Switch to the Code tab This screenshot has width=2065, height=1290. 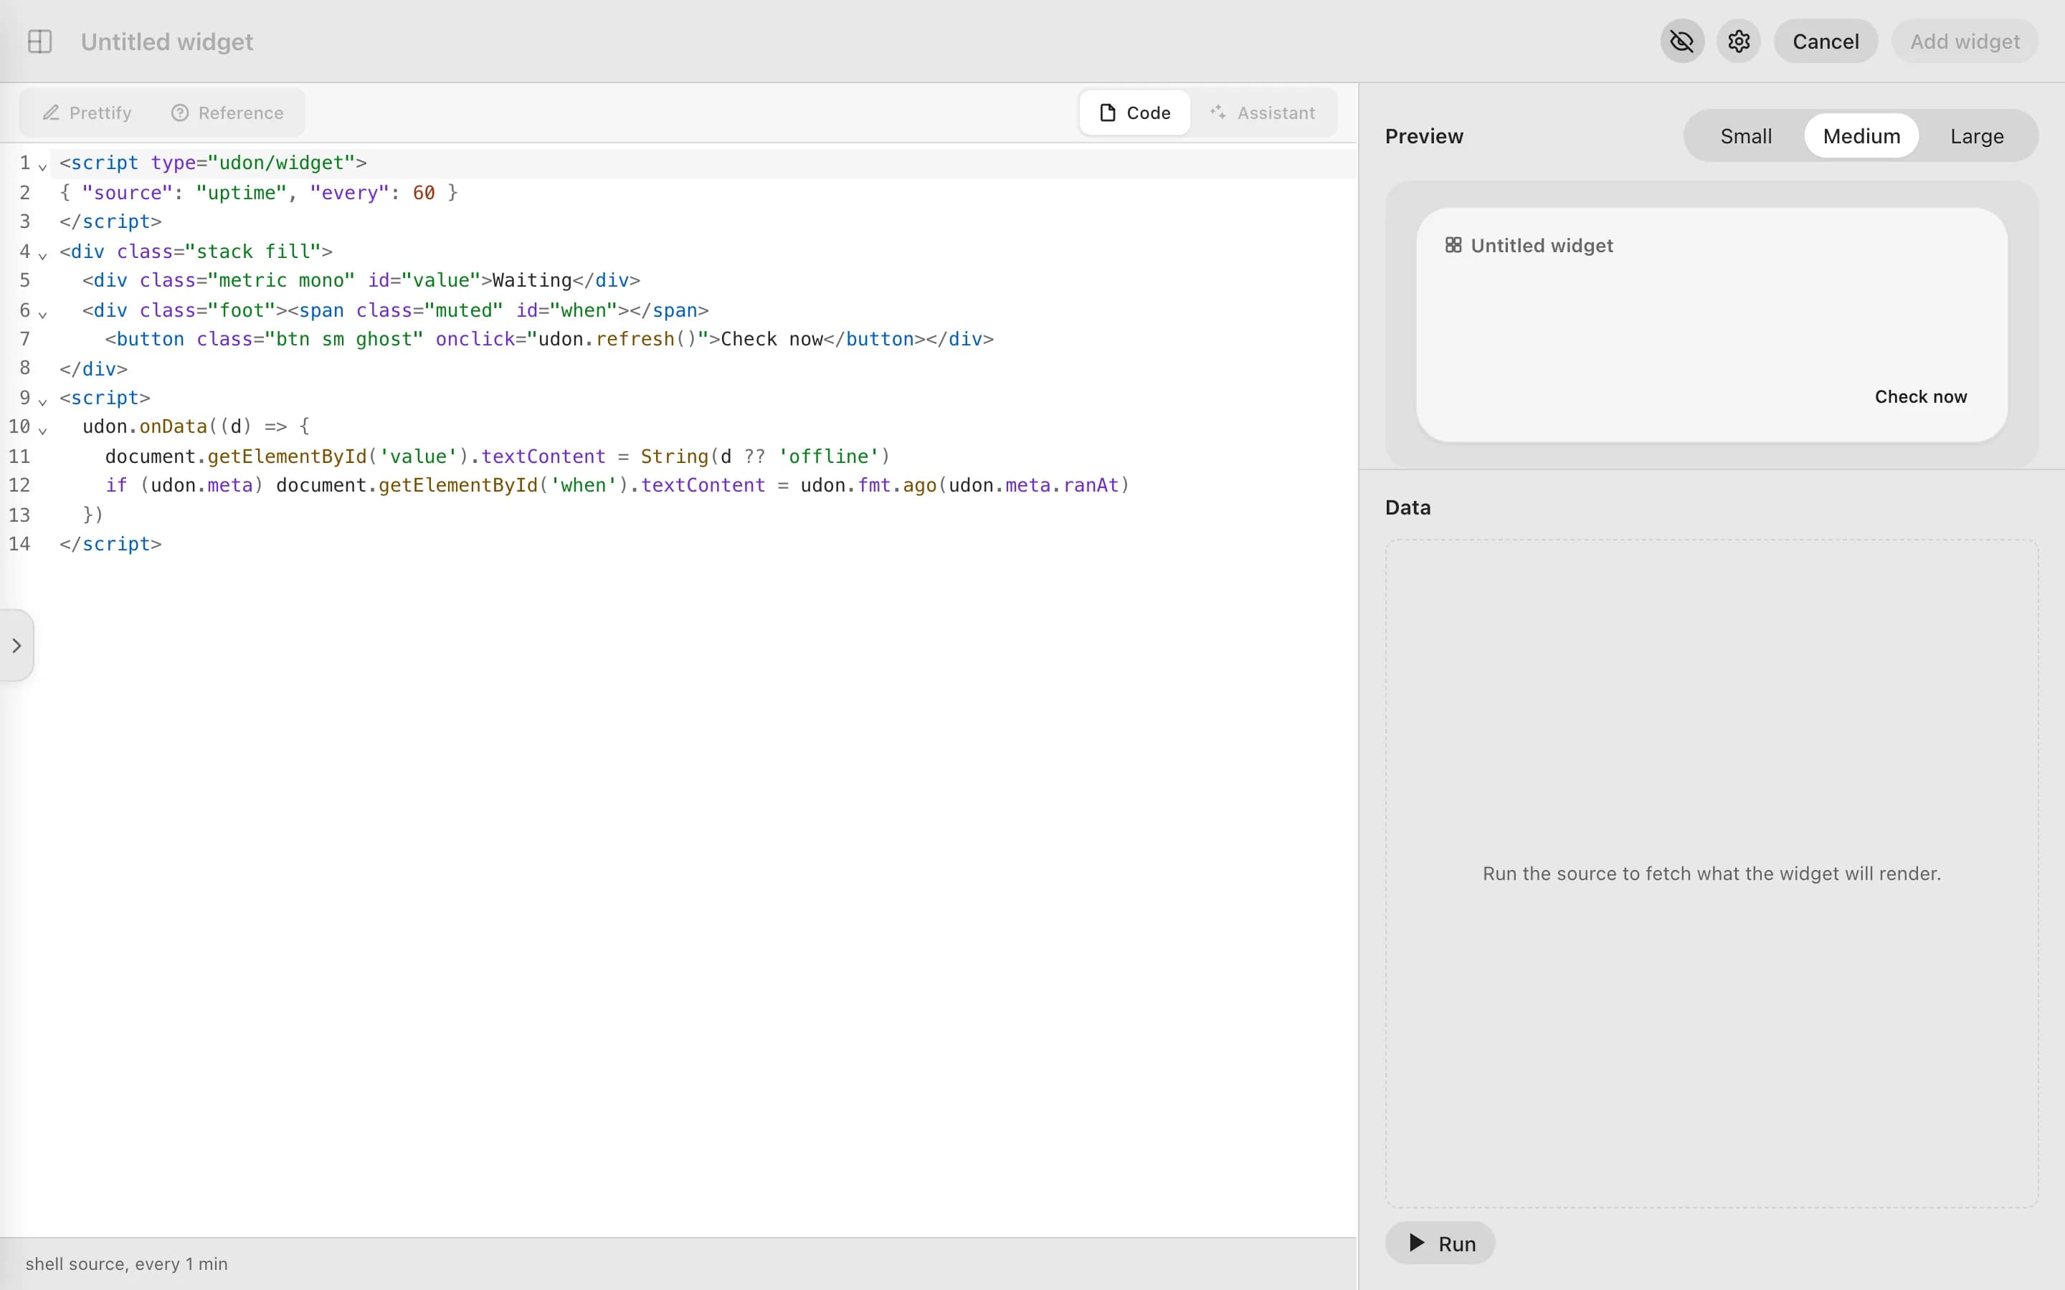1134,113
